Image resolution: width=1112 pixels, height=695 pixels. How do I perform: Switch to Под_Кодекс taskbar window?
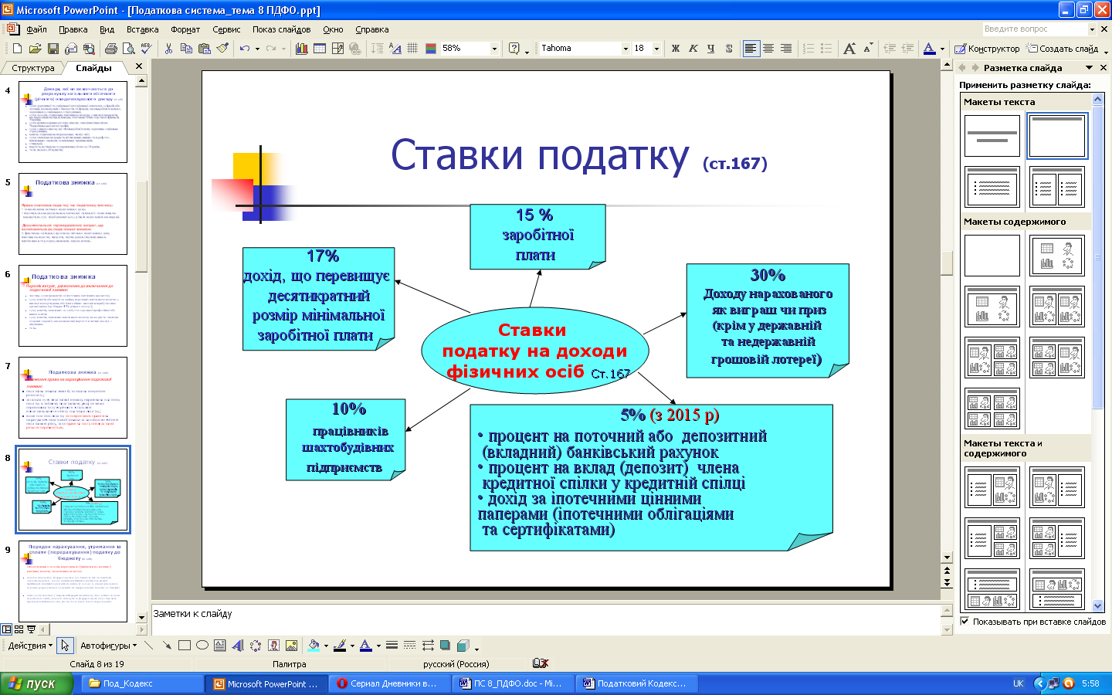[144, 683]
